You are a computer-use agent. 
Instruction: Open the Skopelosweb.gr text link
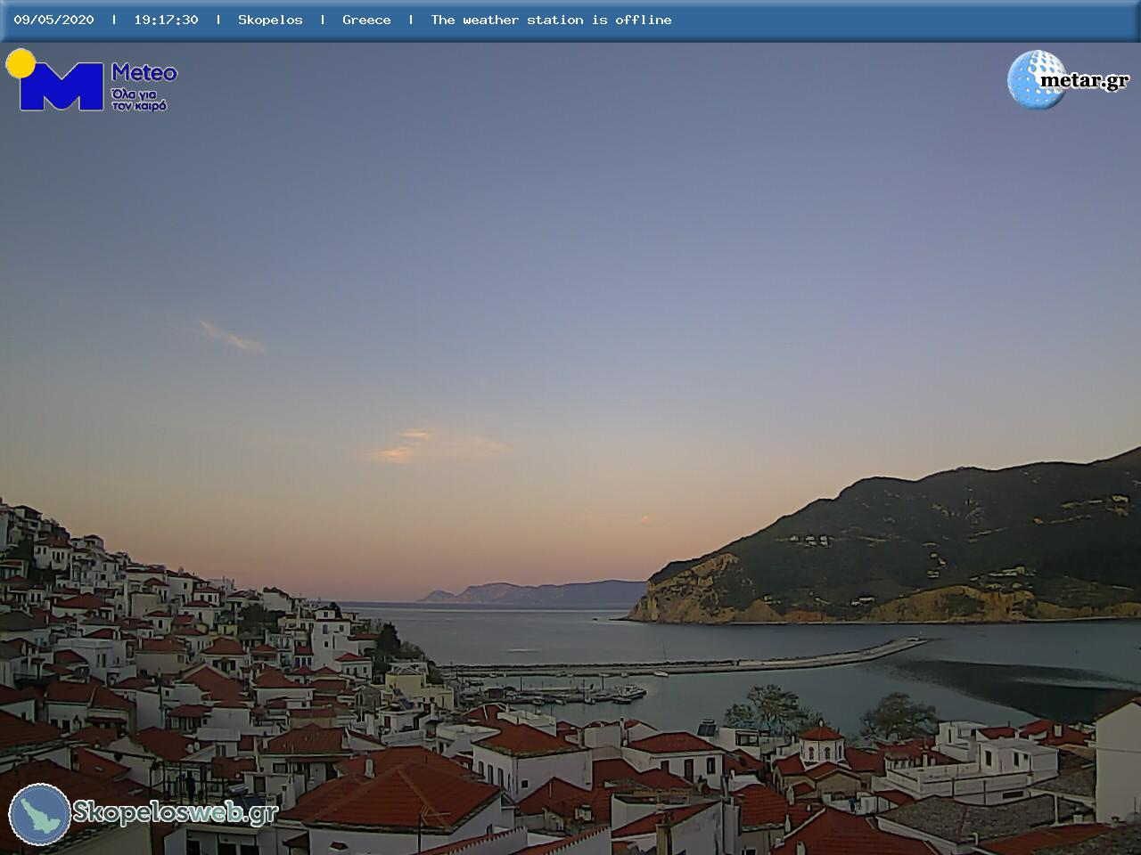(x=176, y=812)
